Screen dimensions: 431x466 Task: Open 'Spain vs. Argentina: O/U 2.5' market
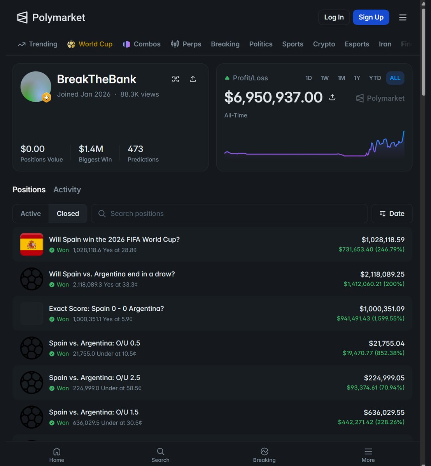tap(95, 378)
